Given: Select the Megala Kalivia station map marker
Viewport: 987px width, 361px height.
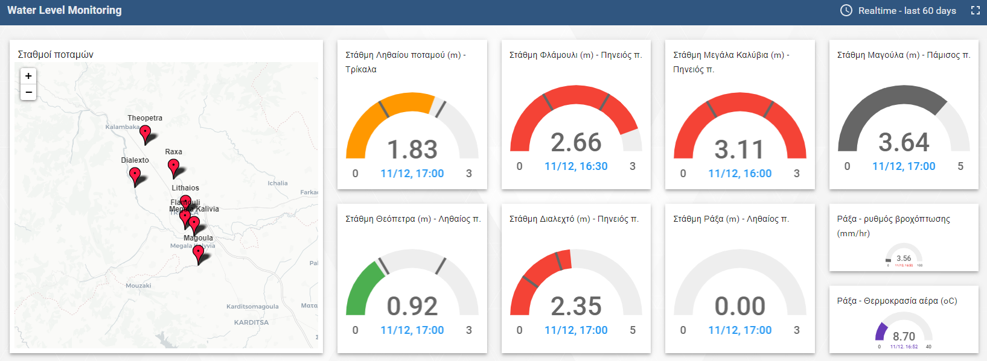Looking at the screenshot, I should (194, 225).
